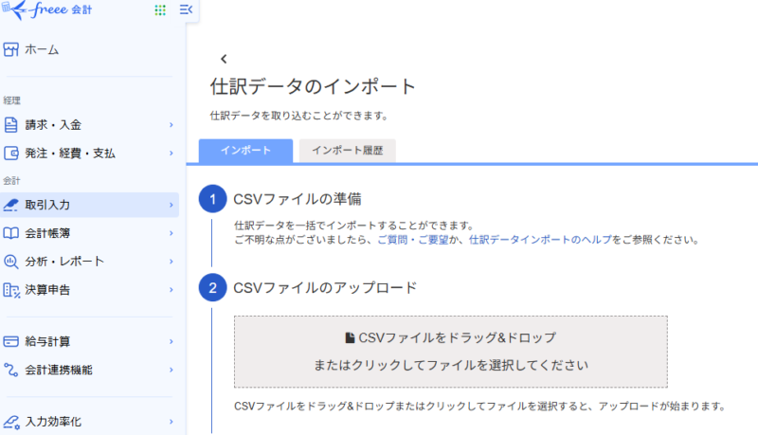The height and width of the screenshot is (435, 758).
Task: Click the 分析・レポート chart icon
Action: (x=11, y=261)
